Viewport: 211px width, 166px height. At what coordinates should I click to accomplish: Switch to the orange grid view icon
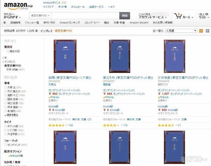(201, 31)
